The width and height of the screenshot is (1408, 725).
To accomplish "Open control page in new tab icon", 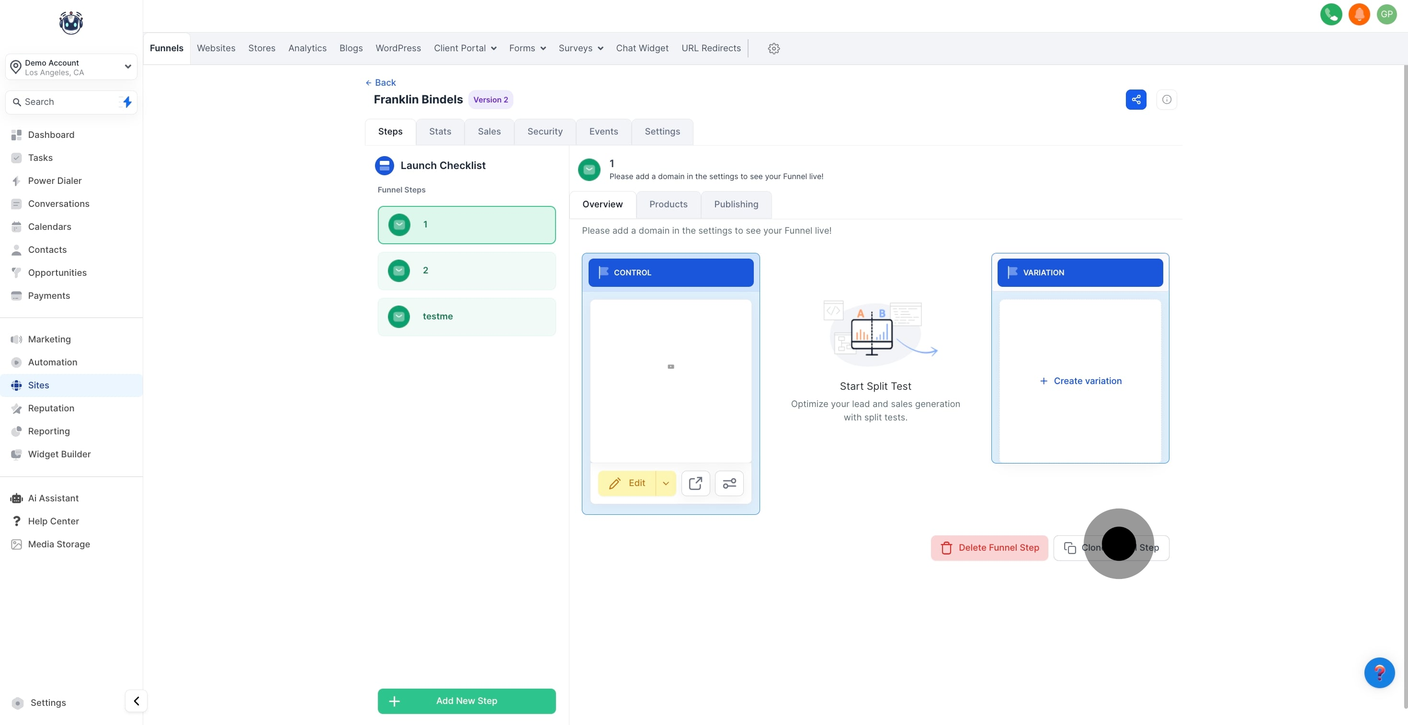I will [695, 483].
